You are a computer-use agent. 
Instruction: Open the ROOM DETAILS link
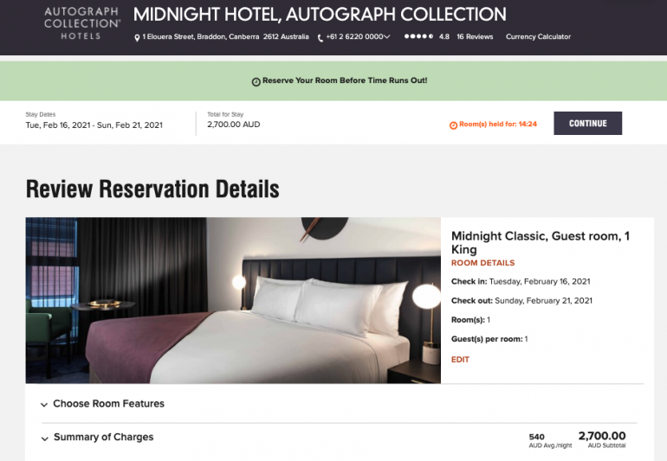pos(482,263)
